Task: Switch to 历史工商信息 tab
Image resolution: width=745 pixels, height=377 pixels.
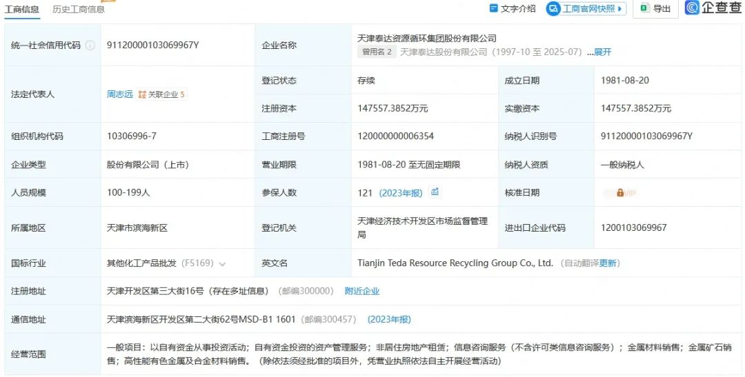Action: pyautogui.click(x=79, y=9)
